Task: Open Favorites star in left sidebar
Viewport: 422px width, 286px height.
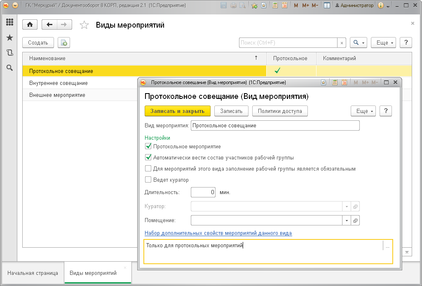Action: [10, 38]
